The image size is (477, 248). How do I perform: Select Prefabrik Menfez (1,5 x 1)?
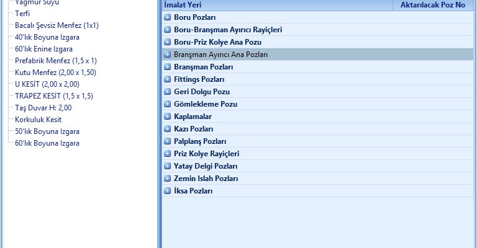click(x=56, y=61)
